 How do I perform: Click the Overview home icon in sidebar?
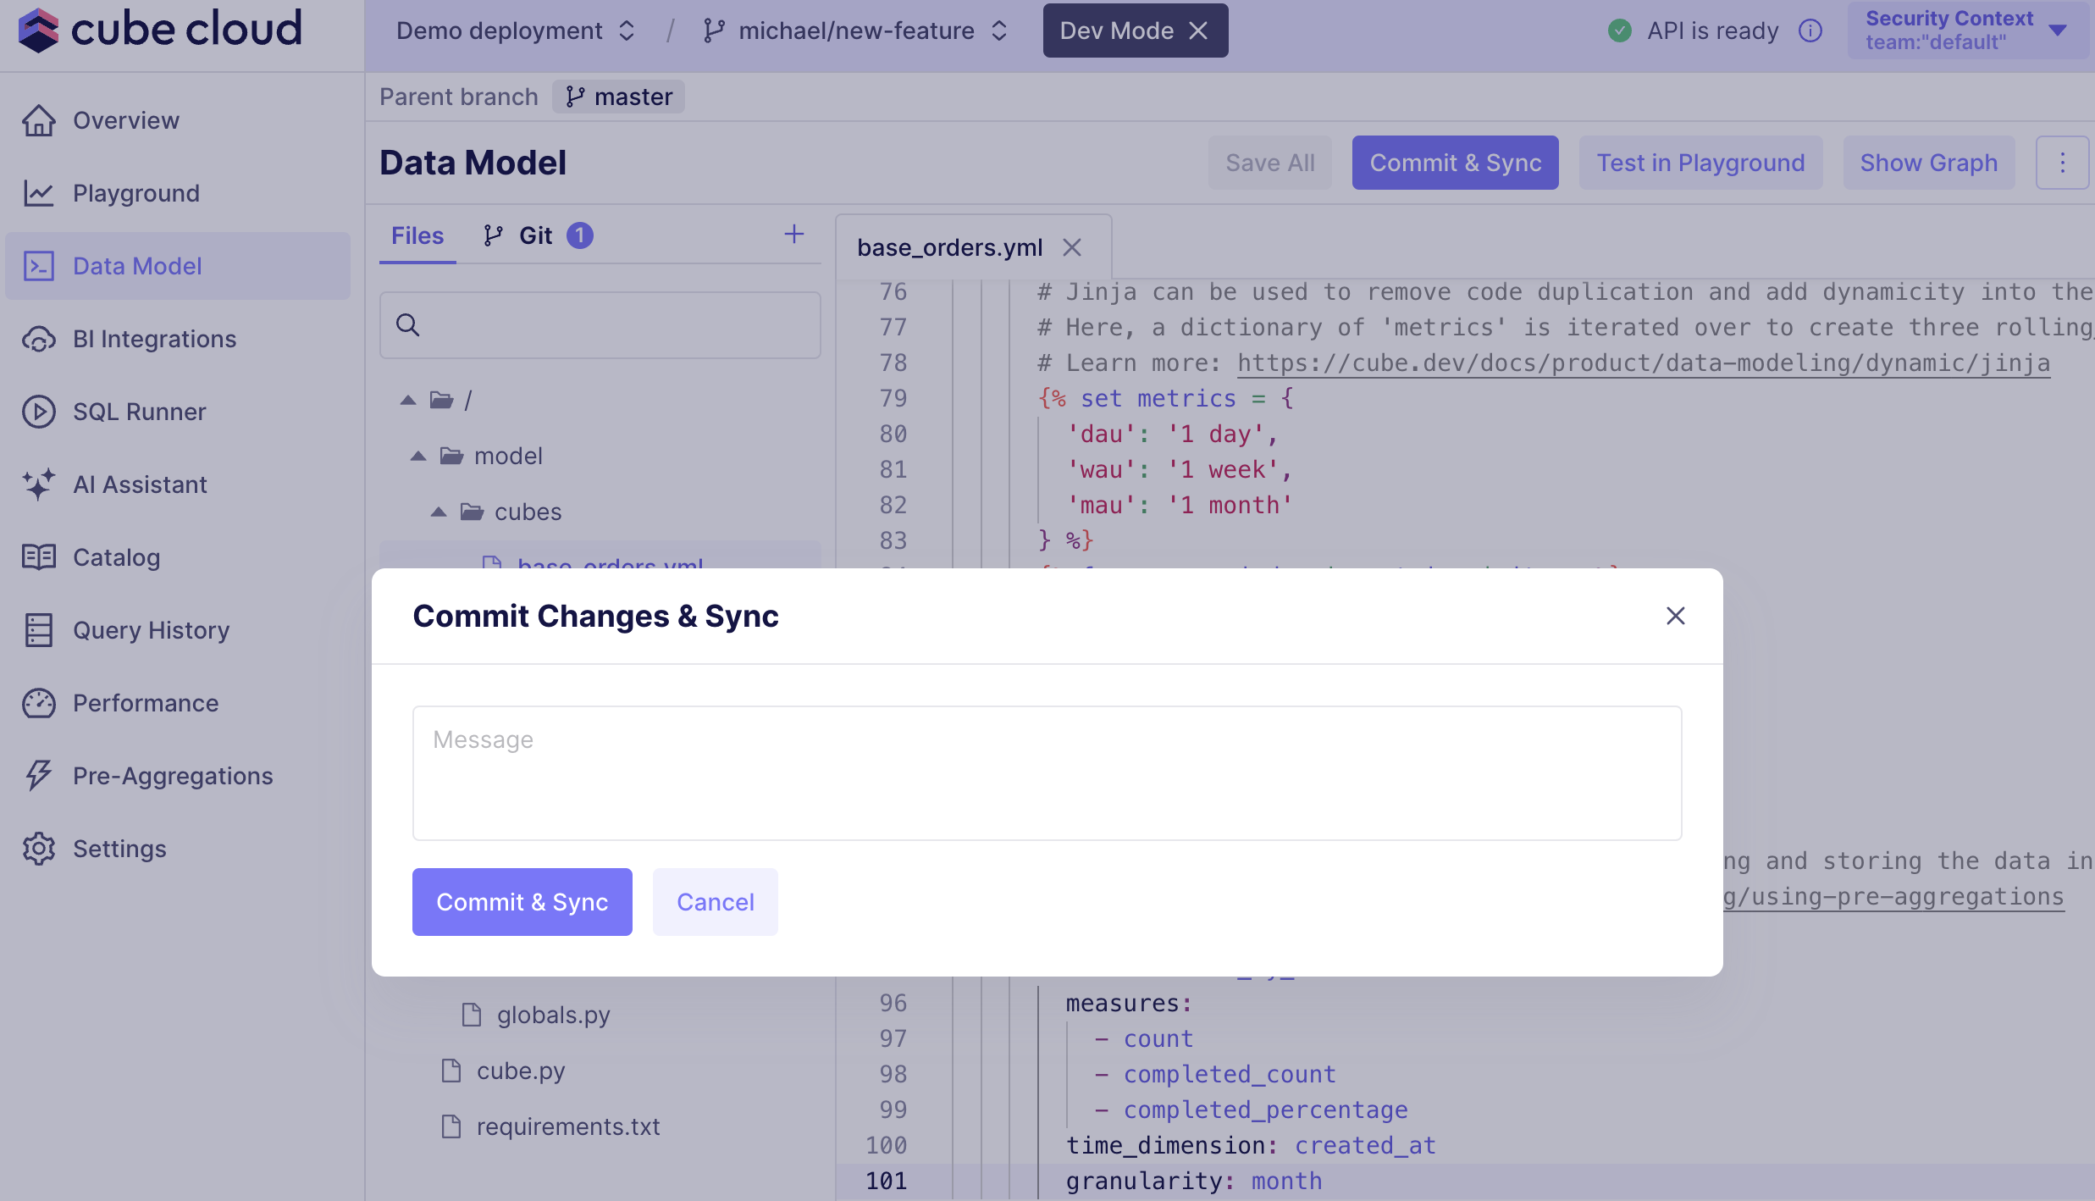(38, 120)
